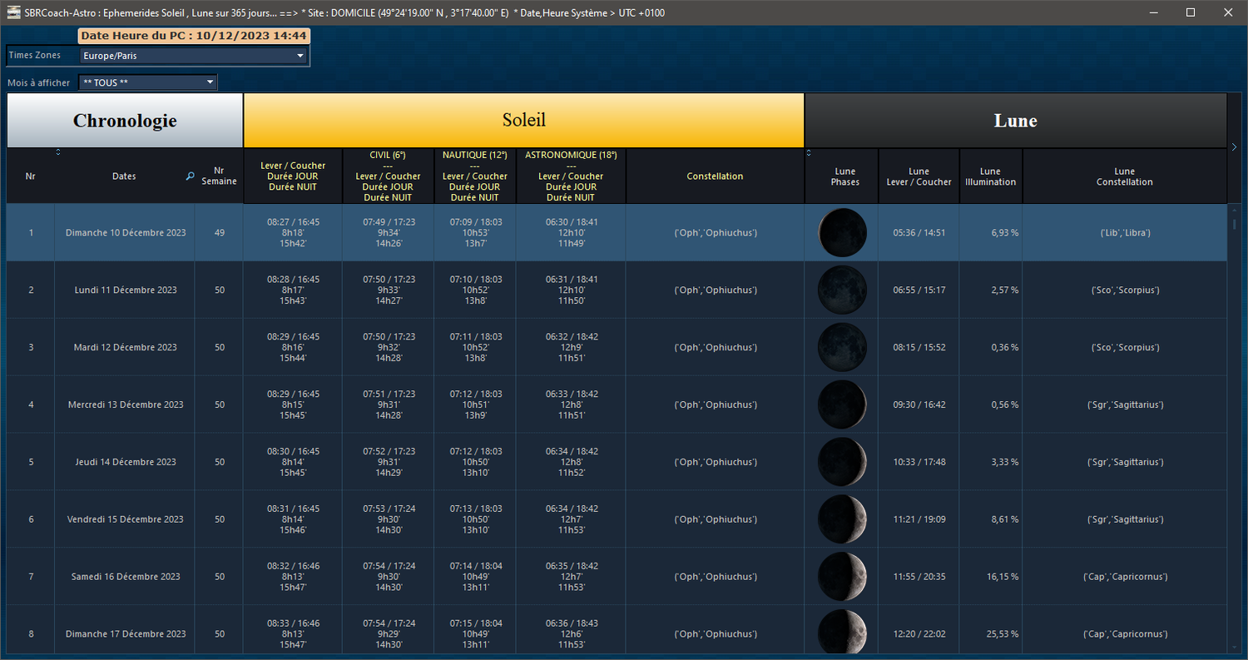Select the row 'Mercredi 13 Décembre 2023'

617,404
